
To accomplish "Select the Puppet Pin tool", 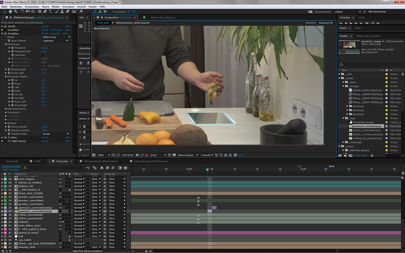I will pyautogui.click(x=81, y=12).
